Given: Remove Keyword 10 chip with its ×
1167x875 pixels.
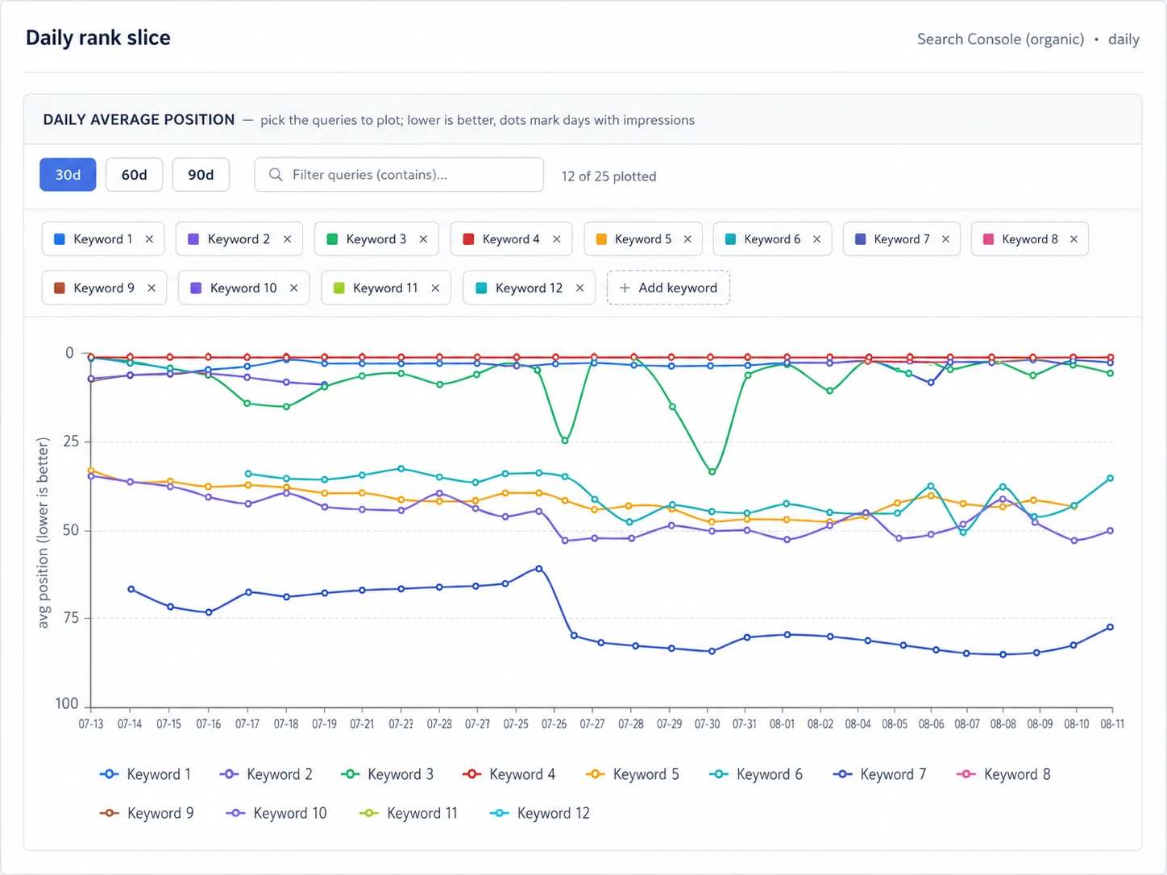Looking at the screenshot, I should (294, 288).
